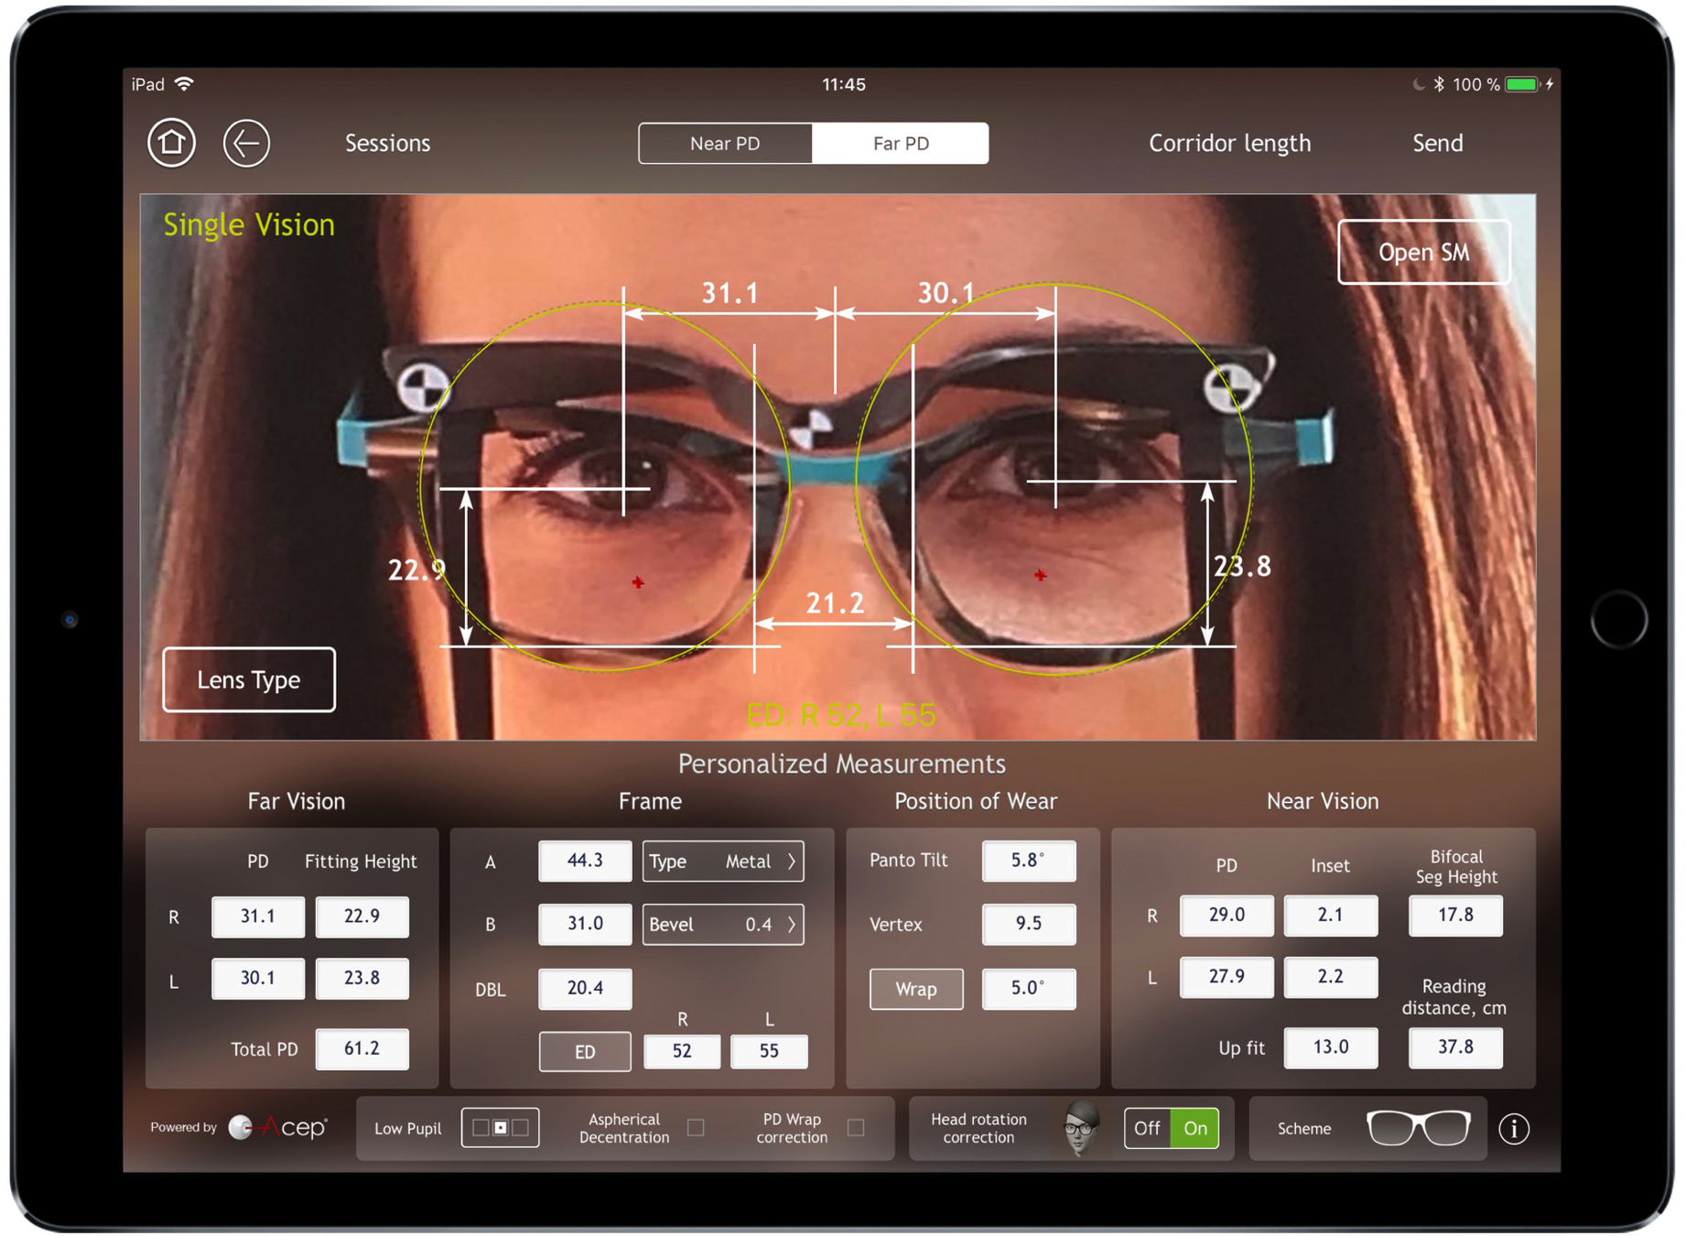Adjust the Low Pupil selector
Viewport: 1686px width, 1236px height.
500,1128
